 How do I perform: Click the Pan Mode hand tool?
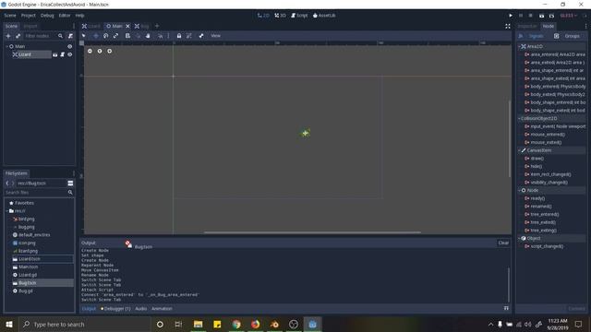(x=148, y=36)
